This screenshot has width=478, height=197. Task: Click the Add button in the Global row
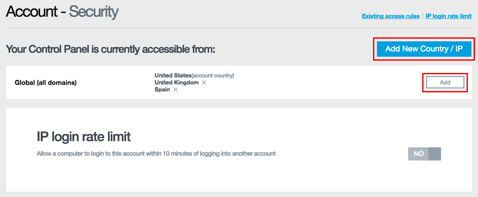click(x=445, y=82)
